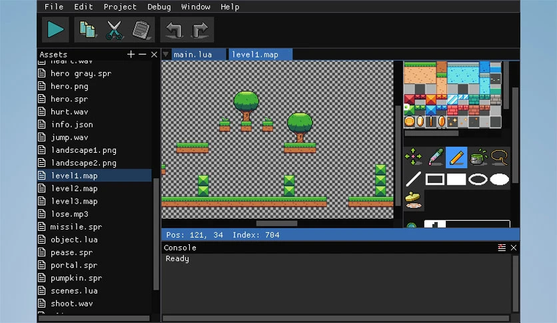Undo the last action
This screenshot has height=323, width=557.
(x=174, y=29)
